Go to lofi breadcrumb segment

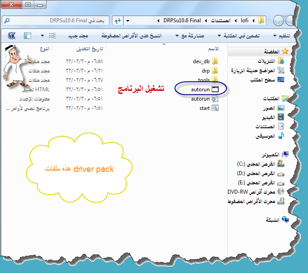(x=244, y=20)
